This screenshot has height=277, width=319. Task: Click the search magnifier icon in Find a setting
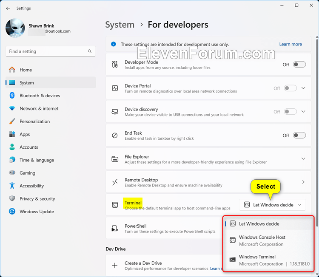[x=89, y=51]
